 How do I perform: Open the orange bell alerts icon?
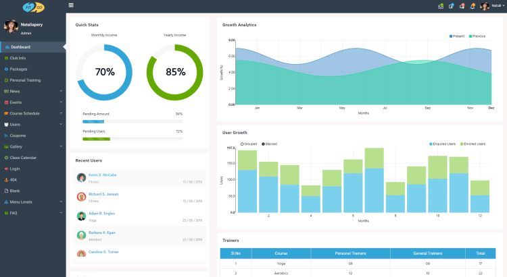pos(473,6)
